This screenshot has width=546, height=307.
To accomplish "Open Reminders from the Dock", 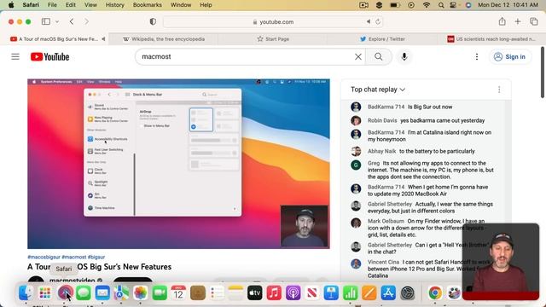I will pyautogui.click(x=217, y=293).
